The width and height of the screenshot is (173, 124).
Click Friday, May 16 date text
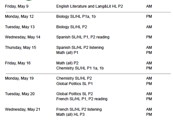point(18,63)
